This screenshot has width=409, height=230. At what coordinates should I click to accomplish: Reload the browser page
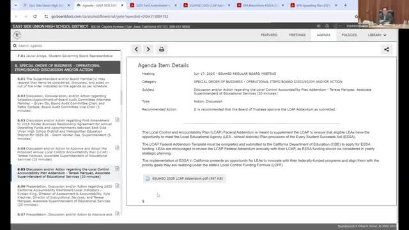[35, 17]
